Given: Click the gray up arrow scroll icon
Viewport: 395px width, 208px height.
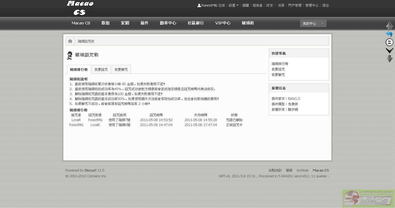Looking at the screenshot, I should click(x=389, y=26).
